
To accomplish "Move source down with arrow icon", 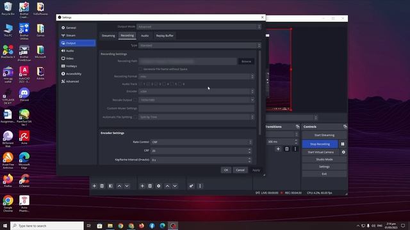I will click(x=175, y=186).
